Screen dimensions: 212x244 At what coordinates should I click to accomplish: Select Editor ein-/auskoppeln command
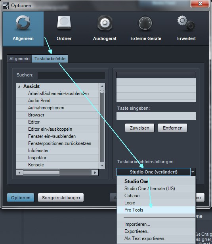point(57,129)
